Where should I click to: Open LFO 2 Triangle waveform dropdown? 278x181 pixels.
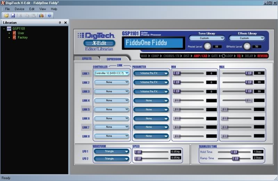coord(112,159)
